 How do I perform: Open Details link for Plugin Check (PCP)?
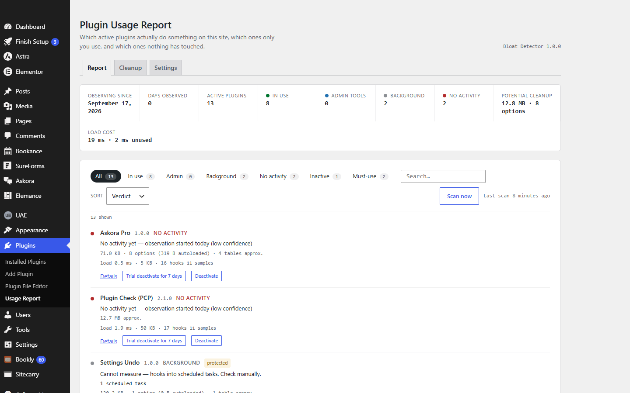108,341
